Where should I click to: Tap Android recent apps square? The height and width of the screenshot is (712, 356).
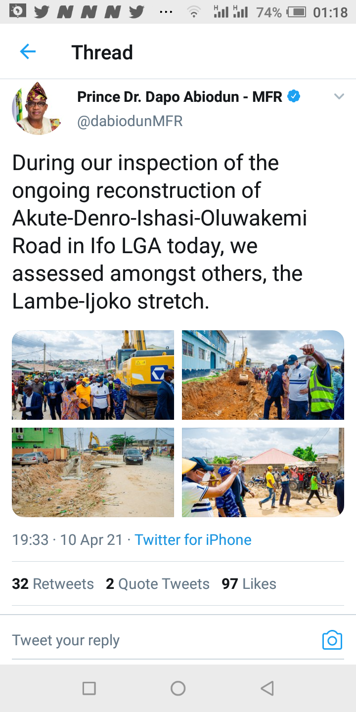pos(89,688)
